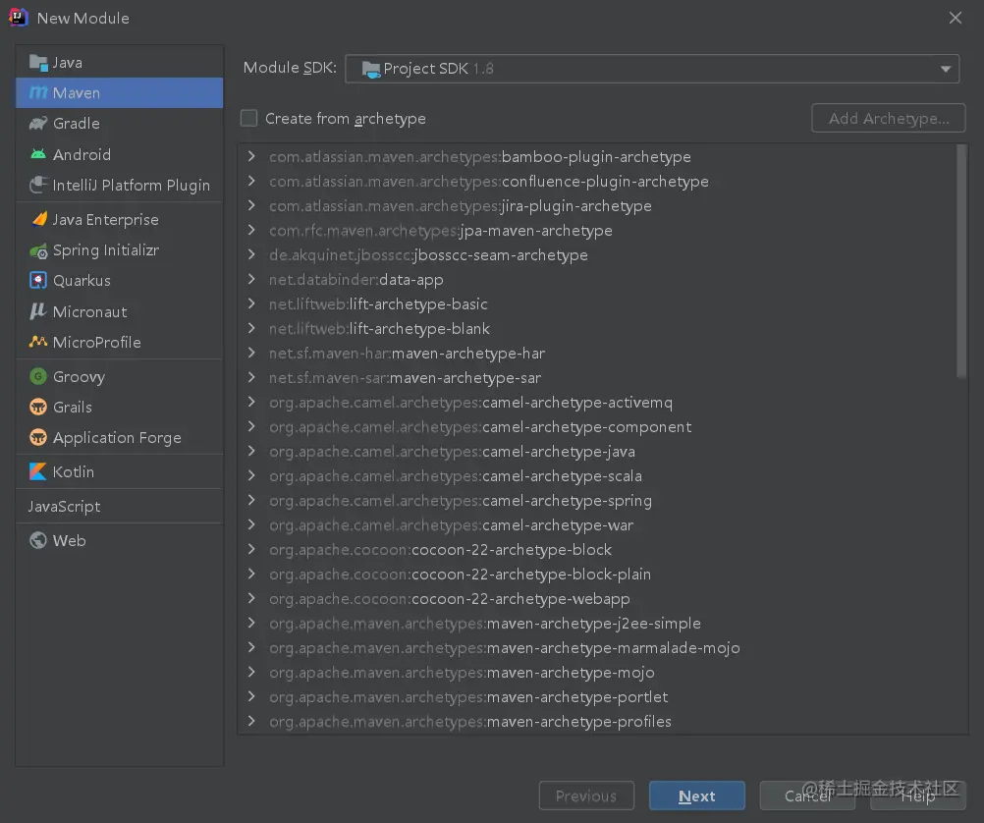Click the Maven 'm' icon
Screen dimensions: 984x823
click(38, 93)
